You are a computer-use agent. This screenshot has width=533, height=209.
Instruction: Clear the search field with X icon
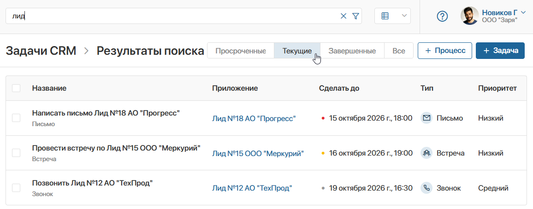343,16
